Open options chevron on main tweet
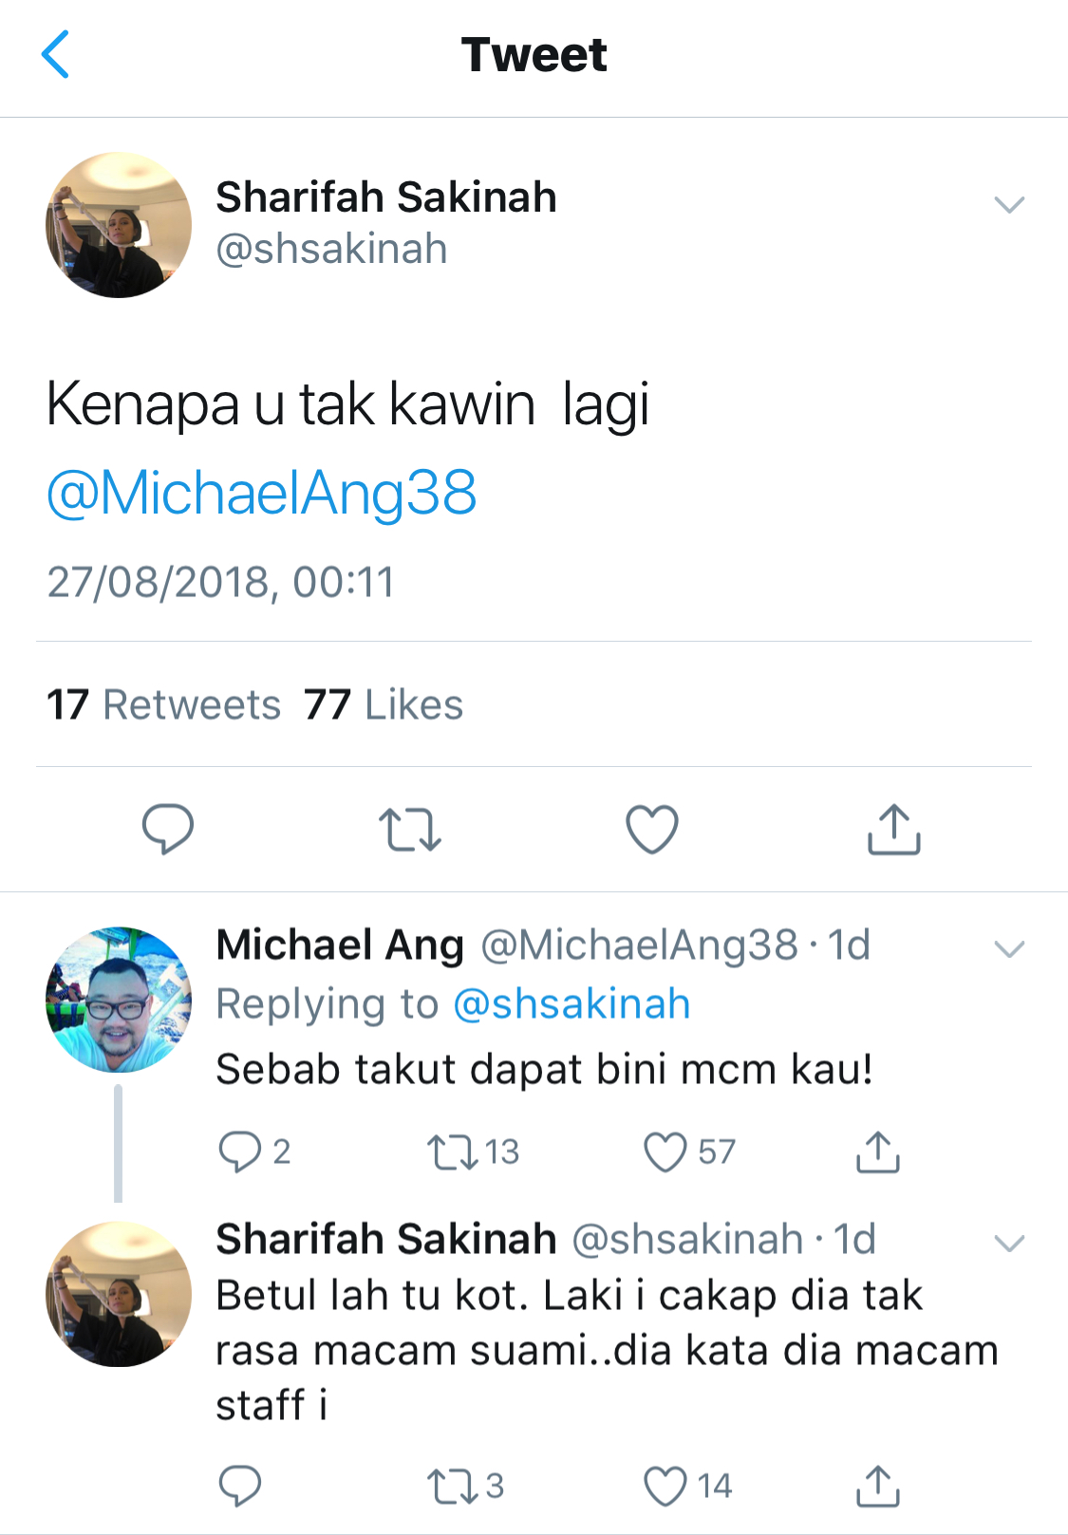This screenshot has height=1535, width=1068. 1008,204
